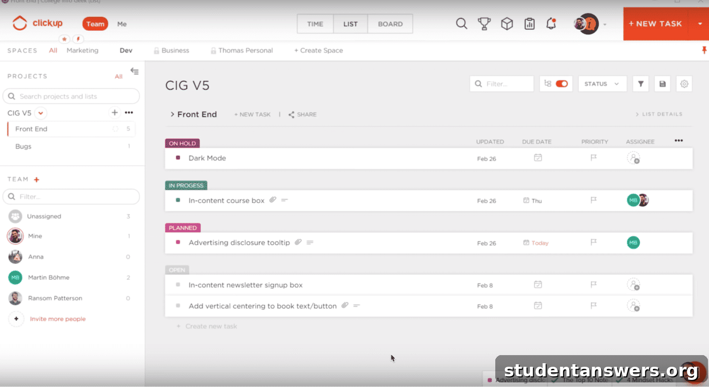Switch to Me view toggle

[122, 24]
